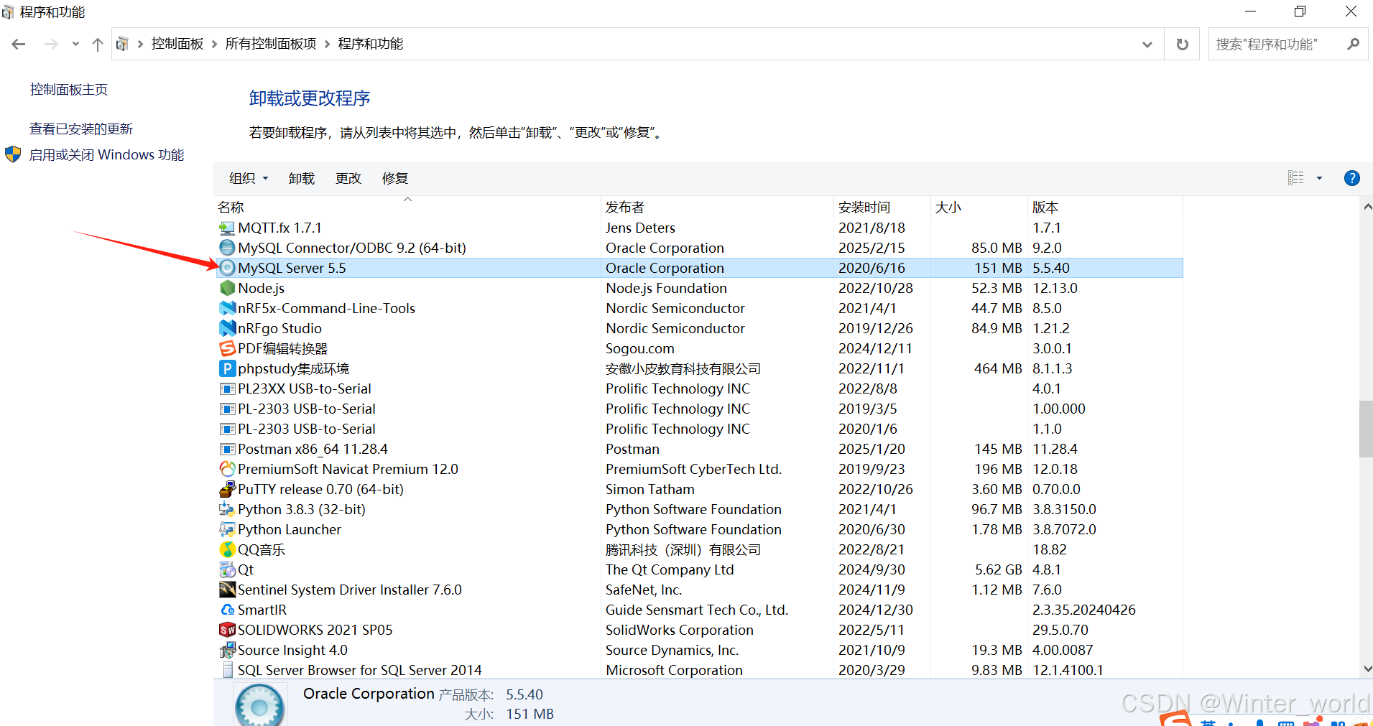The height and width of the screenshot is (726, 1373).
Task: Click the SOLIDWORKS 2021 SP05 icon
Action: 227,630
